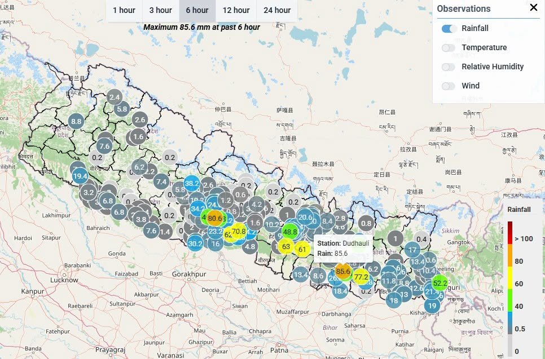Select the 6 hour rainfall tab
545x359 pixels.
[x=197, y=10]
